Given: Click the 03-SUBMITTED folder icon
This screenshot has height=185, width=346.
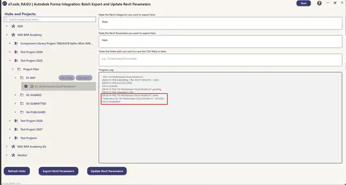Looking at the screenshot, I should click(x=22, y=104).
